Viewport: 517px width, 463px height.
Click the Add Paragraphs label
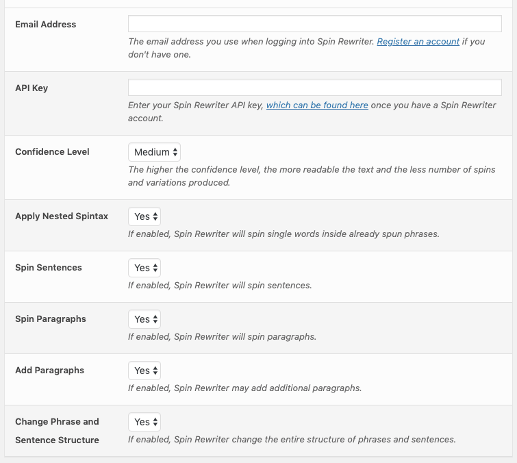pyautogui.click(x=49, y=371)
